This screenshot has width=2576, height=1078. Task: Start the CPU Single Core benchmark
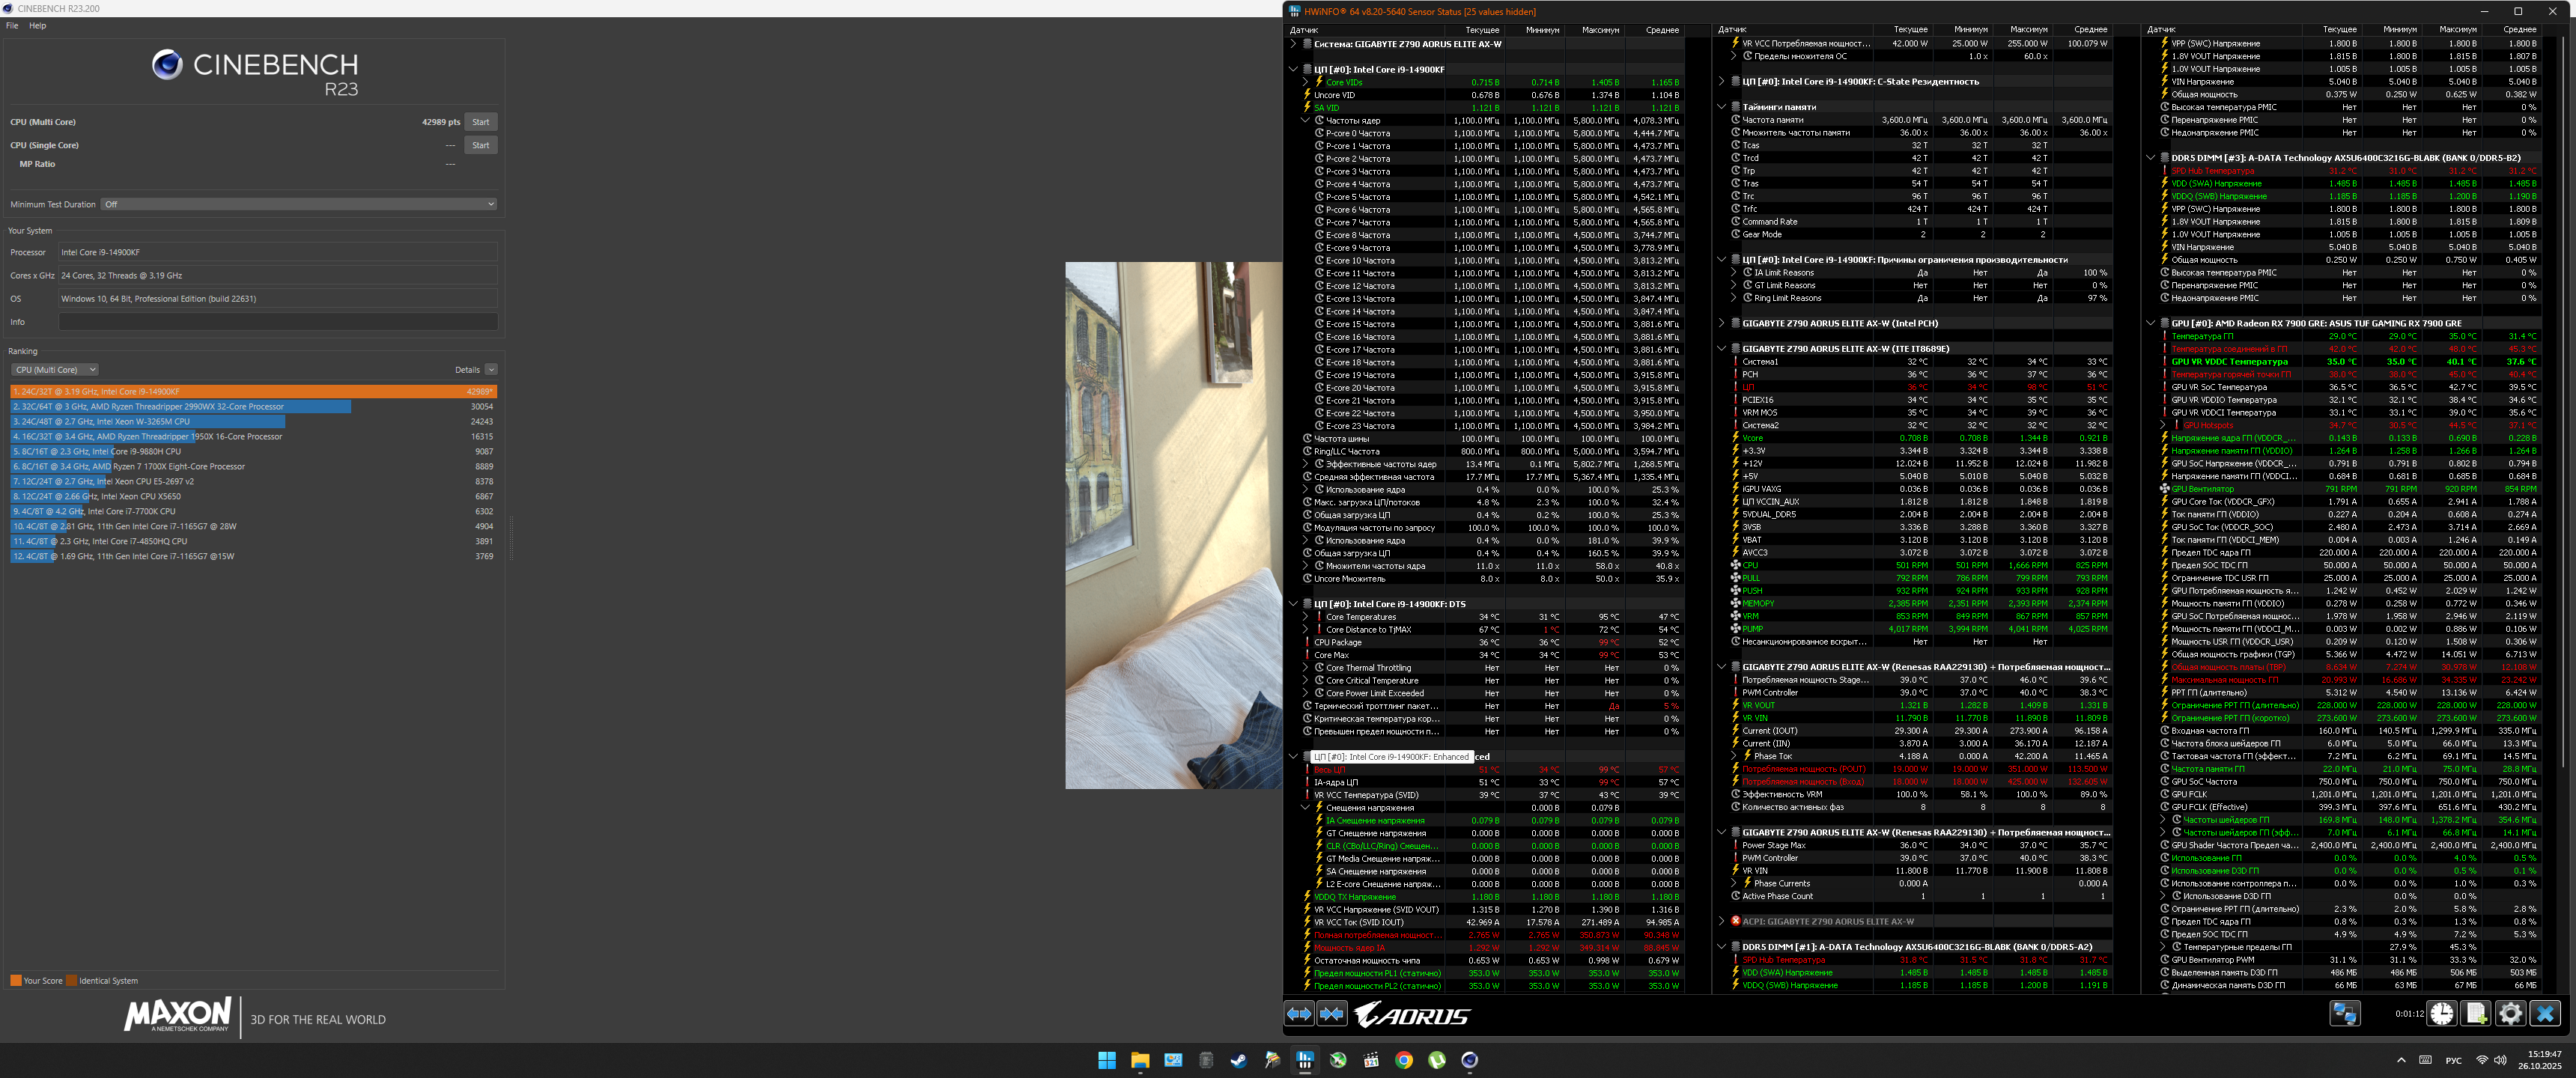tap(480, 145)
